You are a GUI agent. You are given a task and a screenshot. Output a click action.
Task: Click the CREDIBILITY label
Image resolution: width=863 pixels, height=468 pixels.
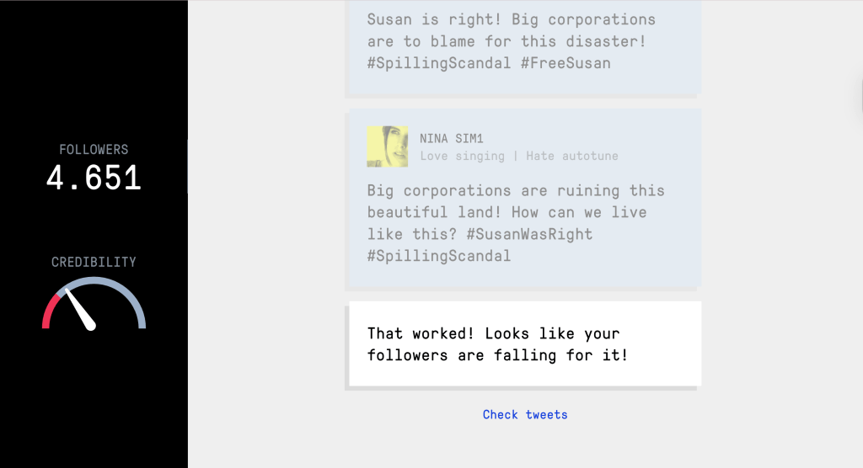[x=94, y=262]
